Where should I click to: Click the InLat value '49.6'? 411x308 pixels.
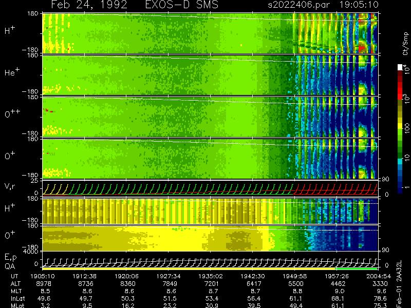(x=44, y=299)
